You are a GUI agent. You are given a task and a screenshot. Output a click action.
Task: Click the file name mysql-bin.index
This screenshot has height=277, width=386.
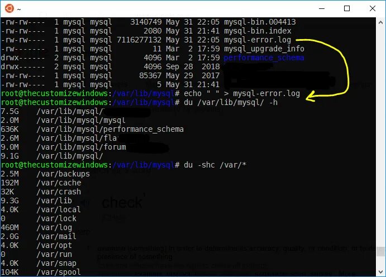pos(258,31)
